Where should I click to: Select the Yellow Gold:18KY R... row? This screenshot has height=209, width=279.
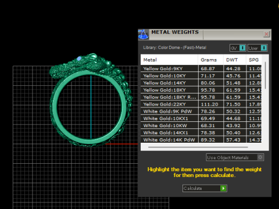click(x=201, y=97)
